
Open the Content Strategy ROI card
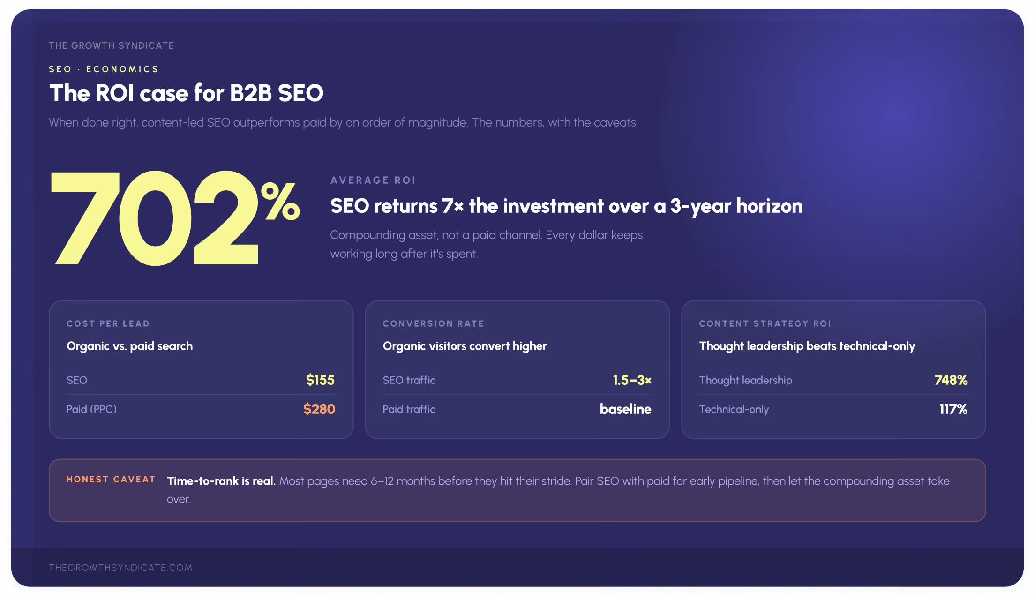pos(833,370)
